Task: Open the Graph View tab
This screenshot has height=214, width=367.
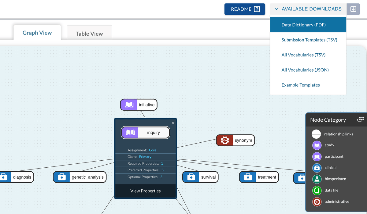Action: coord(37,33)
